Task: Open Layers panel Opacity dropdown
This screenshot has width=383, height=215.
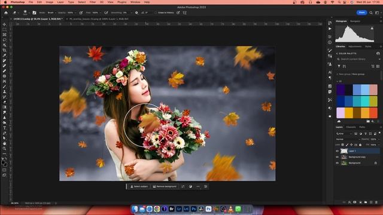Action: 379,139
